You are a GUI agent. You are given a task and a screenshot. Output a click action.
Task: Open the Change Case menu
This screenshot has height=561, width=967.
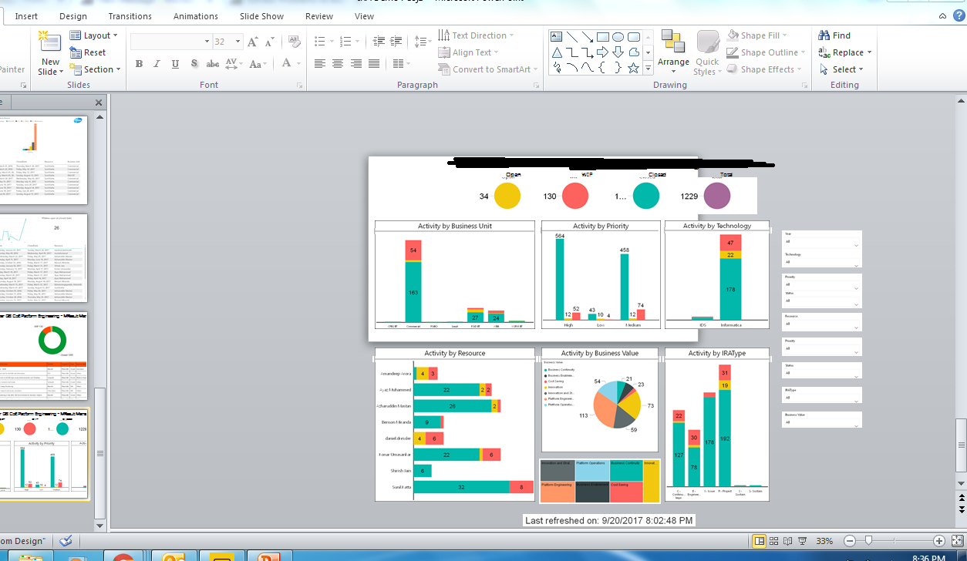tap(259, 64)
